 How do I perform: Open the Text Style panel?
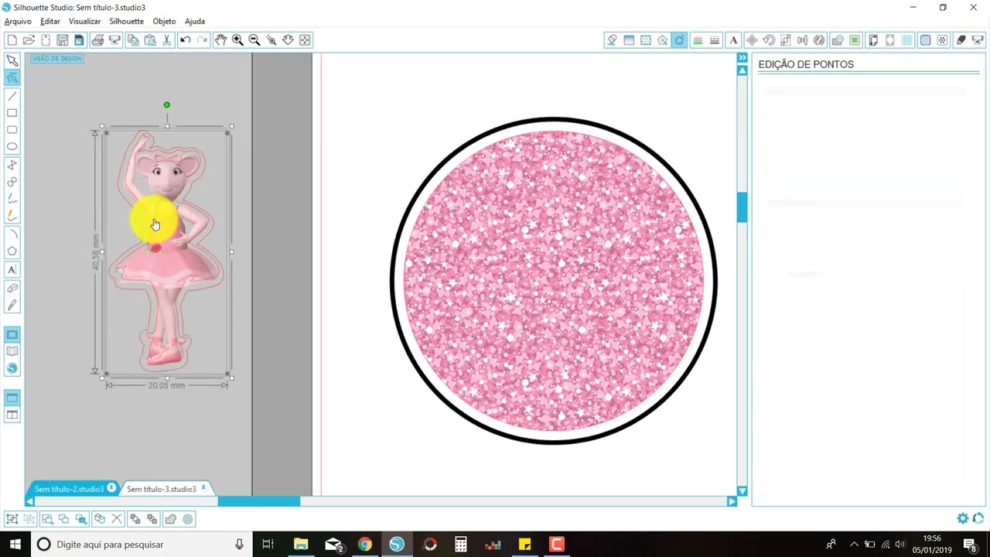tap(733, 40)
